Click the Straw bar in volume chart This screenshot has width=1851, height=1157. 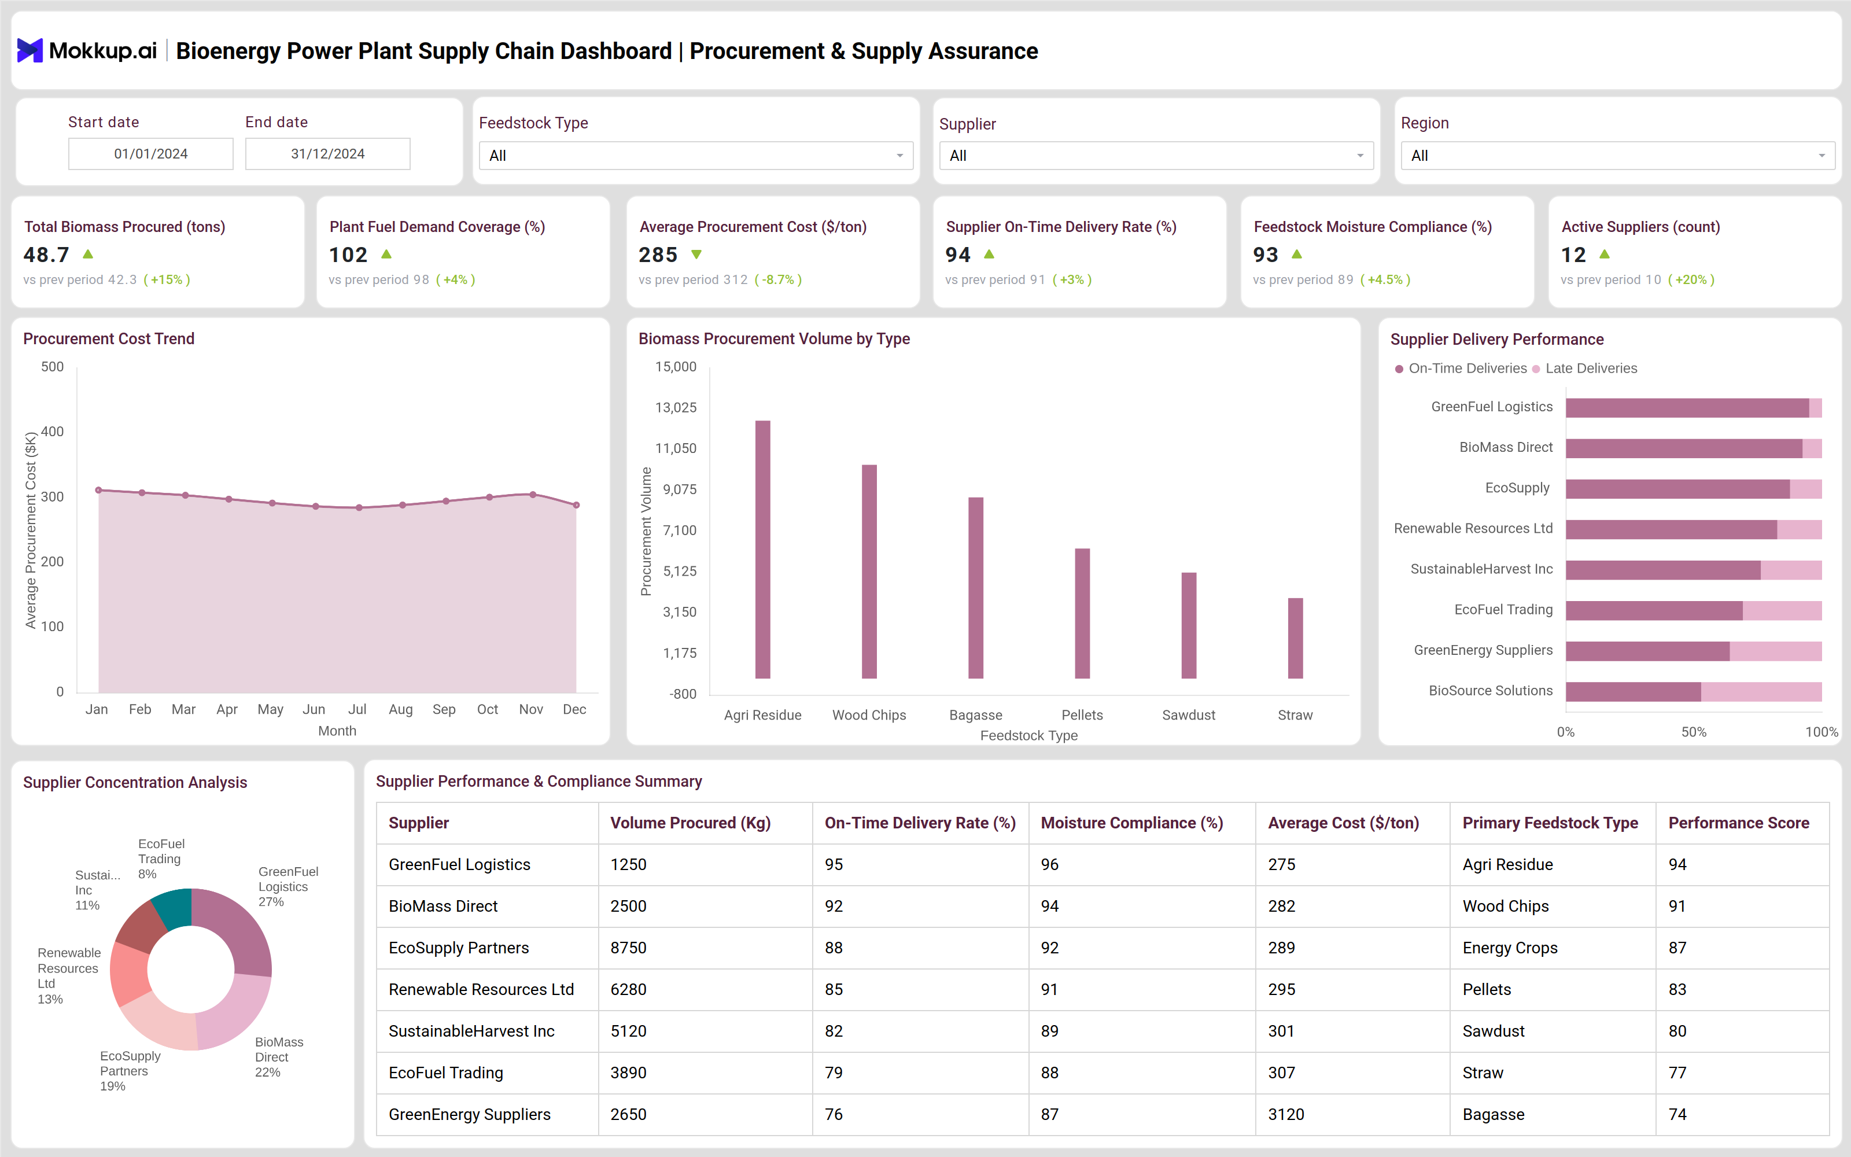click(x=1295, y=638)
